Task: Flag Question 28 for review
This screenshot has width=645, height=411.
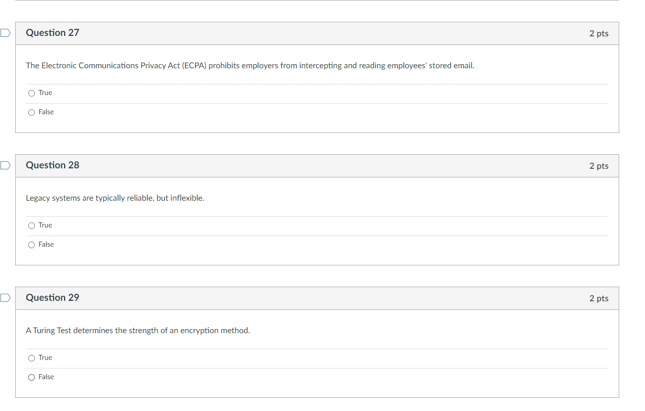Action: pyautogui.click(x=5, y=166)
